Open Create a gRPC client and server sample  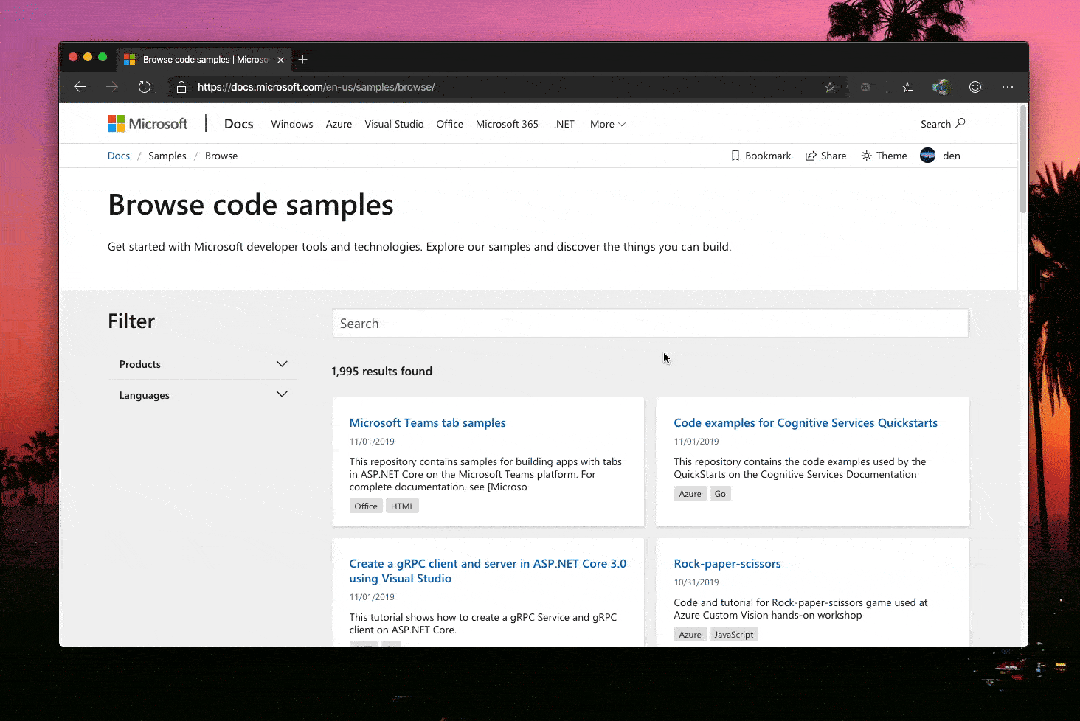[x=488, y=571]
